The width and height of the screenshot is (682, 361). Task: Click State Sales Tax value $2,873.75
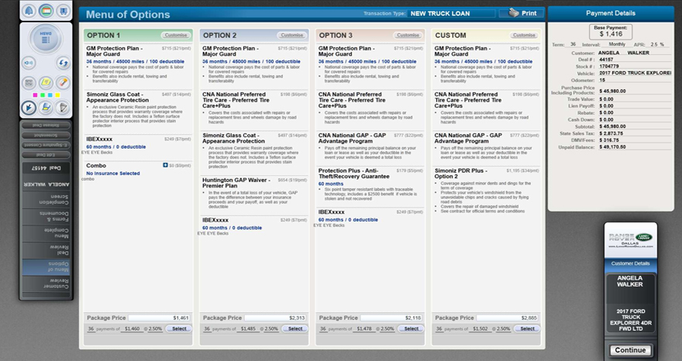611,133
